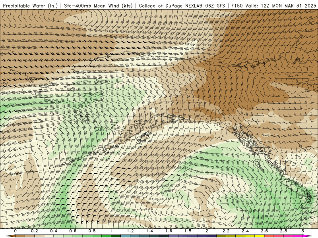Click the '1.8' legend scale label
The height and width of the screenshot is (238, 318).
(x=188, y=231)
